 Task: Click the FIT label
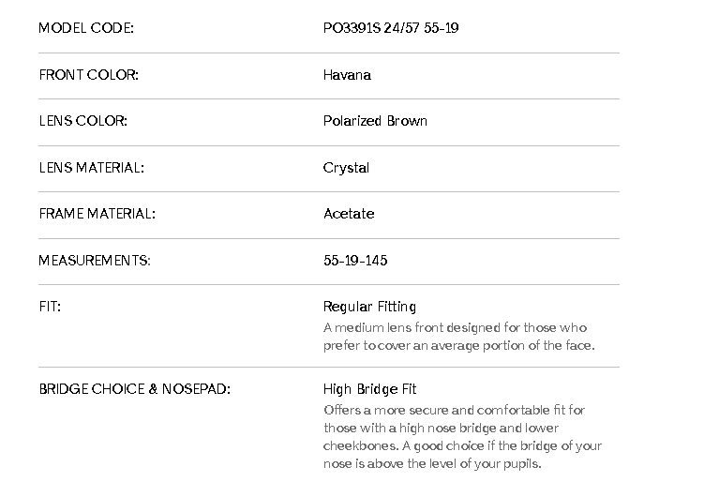point(50,307)
